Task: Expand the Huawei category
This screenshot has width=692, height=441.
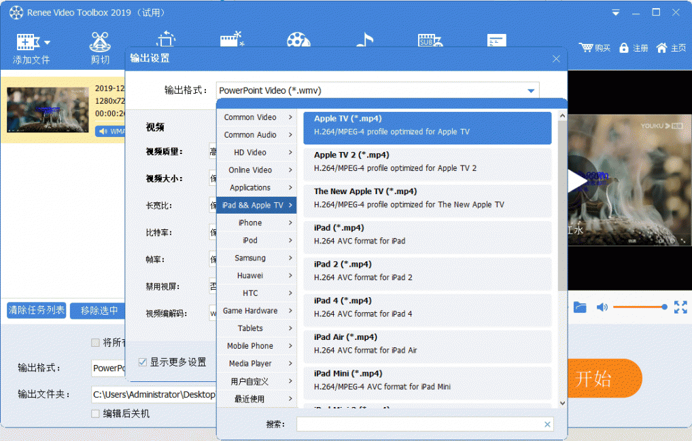Action: 256,275
